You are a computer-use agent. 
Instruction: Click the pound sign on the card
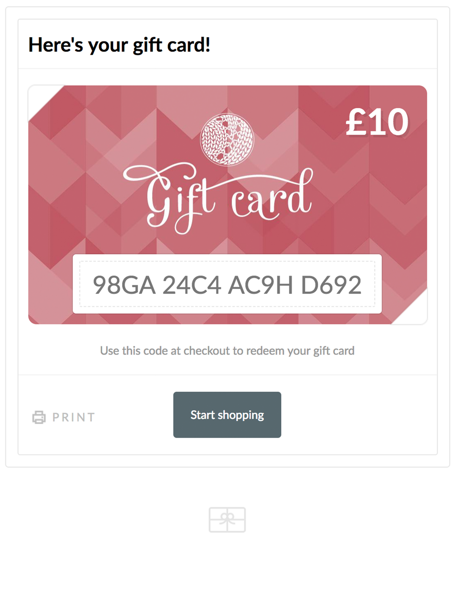[356, 123]
